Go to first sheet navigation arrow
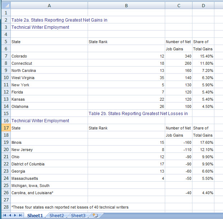Image resolution: width=223 pixels, height=219 pixels. [5, 215]
